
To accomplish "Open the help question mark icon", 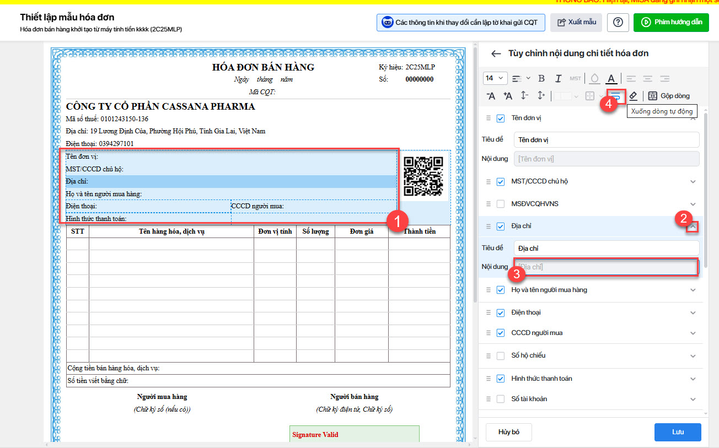I will (x=618, y=23).
